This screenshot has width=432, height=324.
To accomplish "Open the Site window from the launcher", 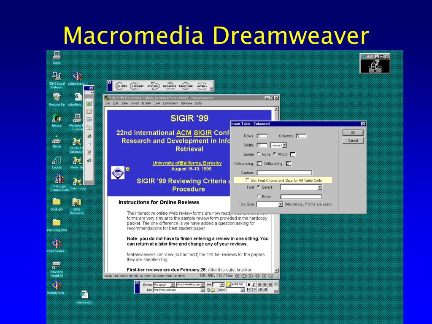I will [x=121, y=86].
